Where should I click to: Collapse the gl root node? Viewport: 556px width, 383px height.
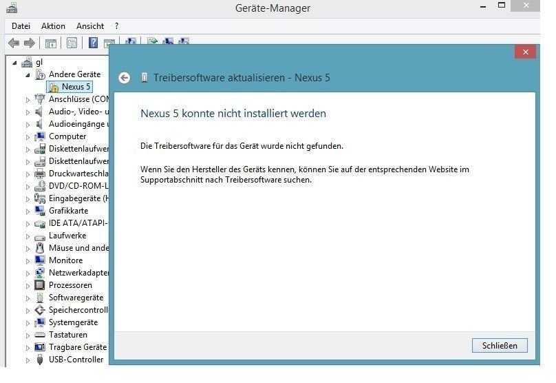[x=14, y=63]
